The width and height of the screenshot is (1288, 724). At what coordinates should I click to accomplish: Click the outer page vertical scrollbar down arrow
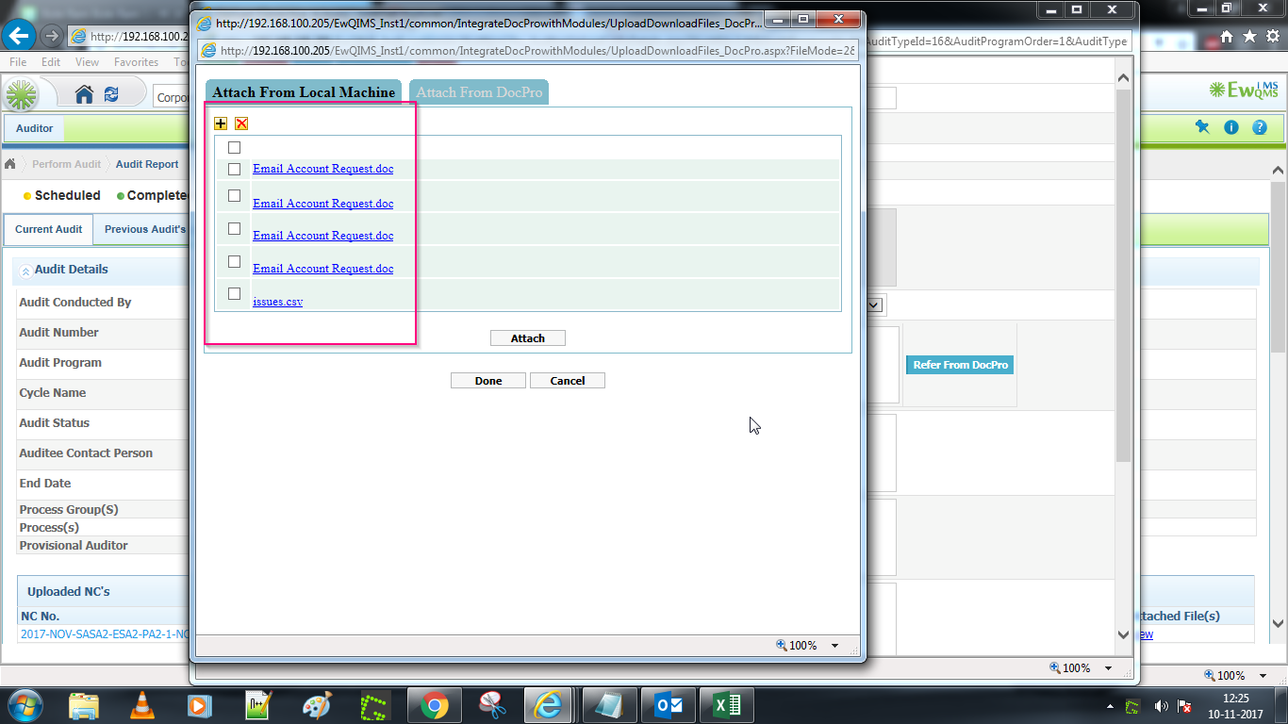point(1279,623)
